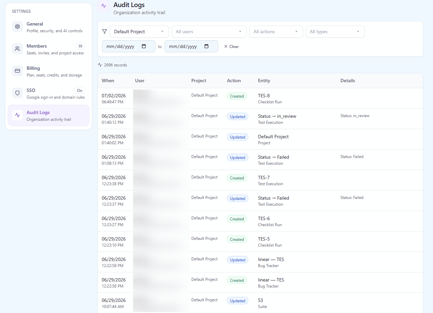This screenshot has height=313, width=433.
Task: Click the activity icon beside 2696 records
Action: [100, 65]
